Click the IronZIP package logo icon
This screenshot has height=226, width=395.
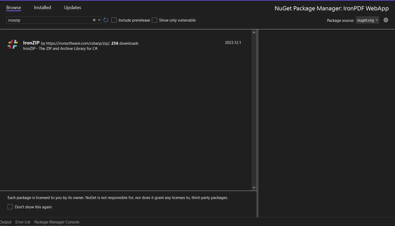[x=12, y=44]
